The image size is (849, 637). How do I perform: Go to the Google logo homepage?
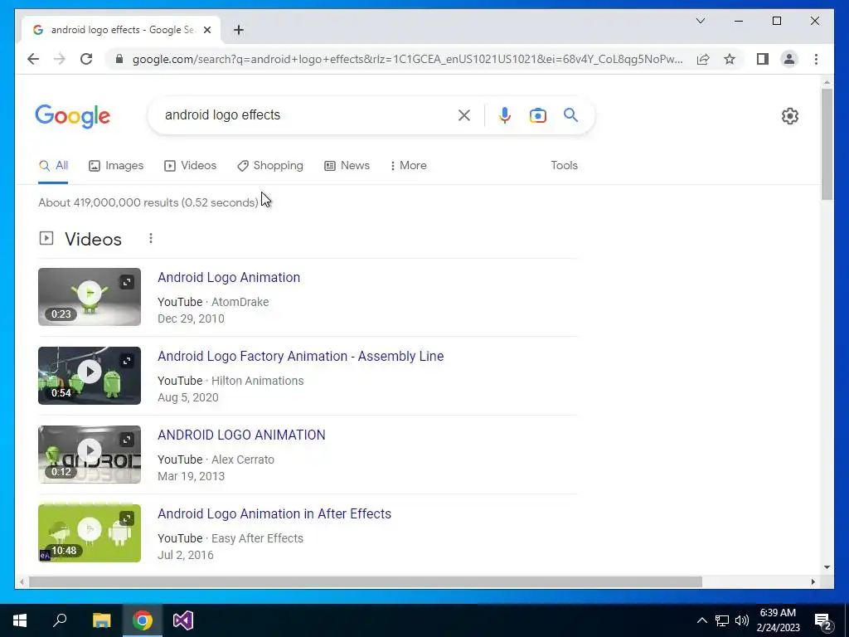click(73, 115)
